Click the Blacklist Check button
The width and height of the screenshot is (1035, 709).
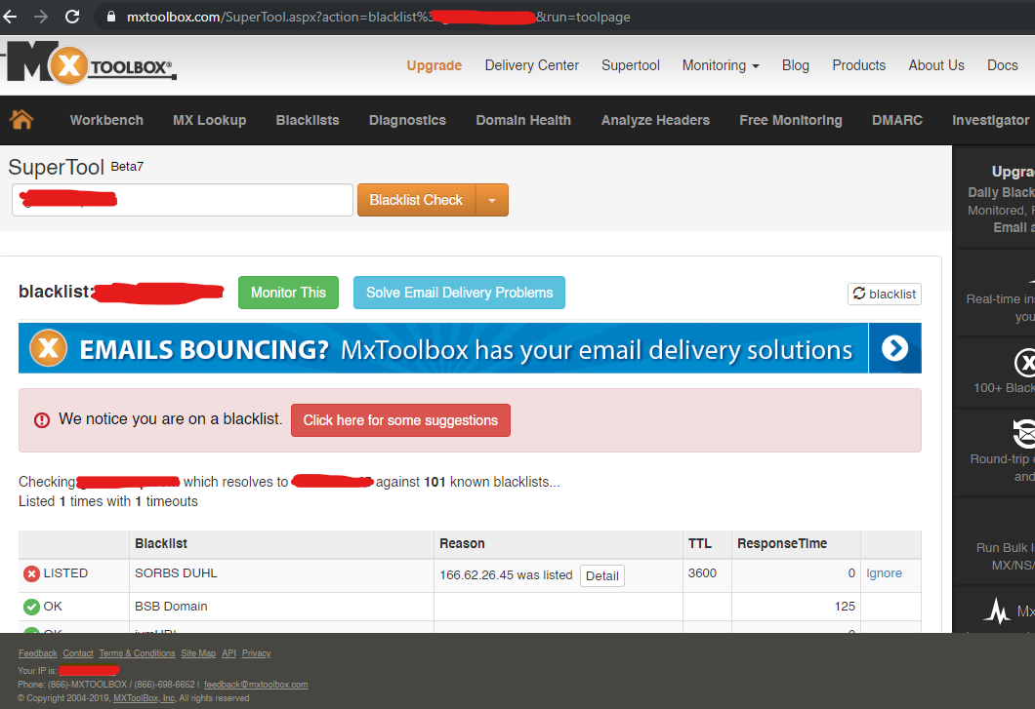(x=417, y=200)
